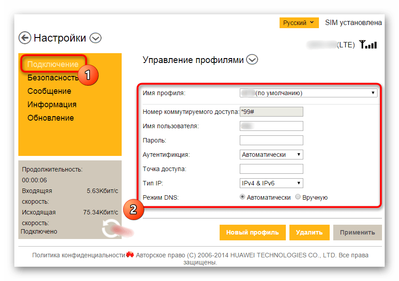This screenshot has width=399, height=281.
Task: Open the Информация menu section
Action: 52,105
